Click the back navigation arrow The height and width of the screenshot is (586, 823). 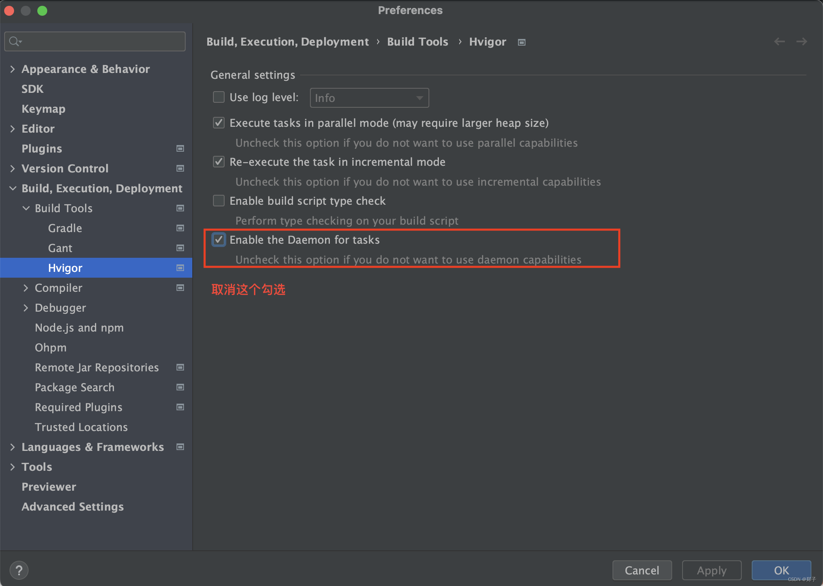click(x=779, y=41)
